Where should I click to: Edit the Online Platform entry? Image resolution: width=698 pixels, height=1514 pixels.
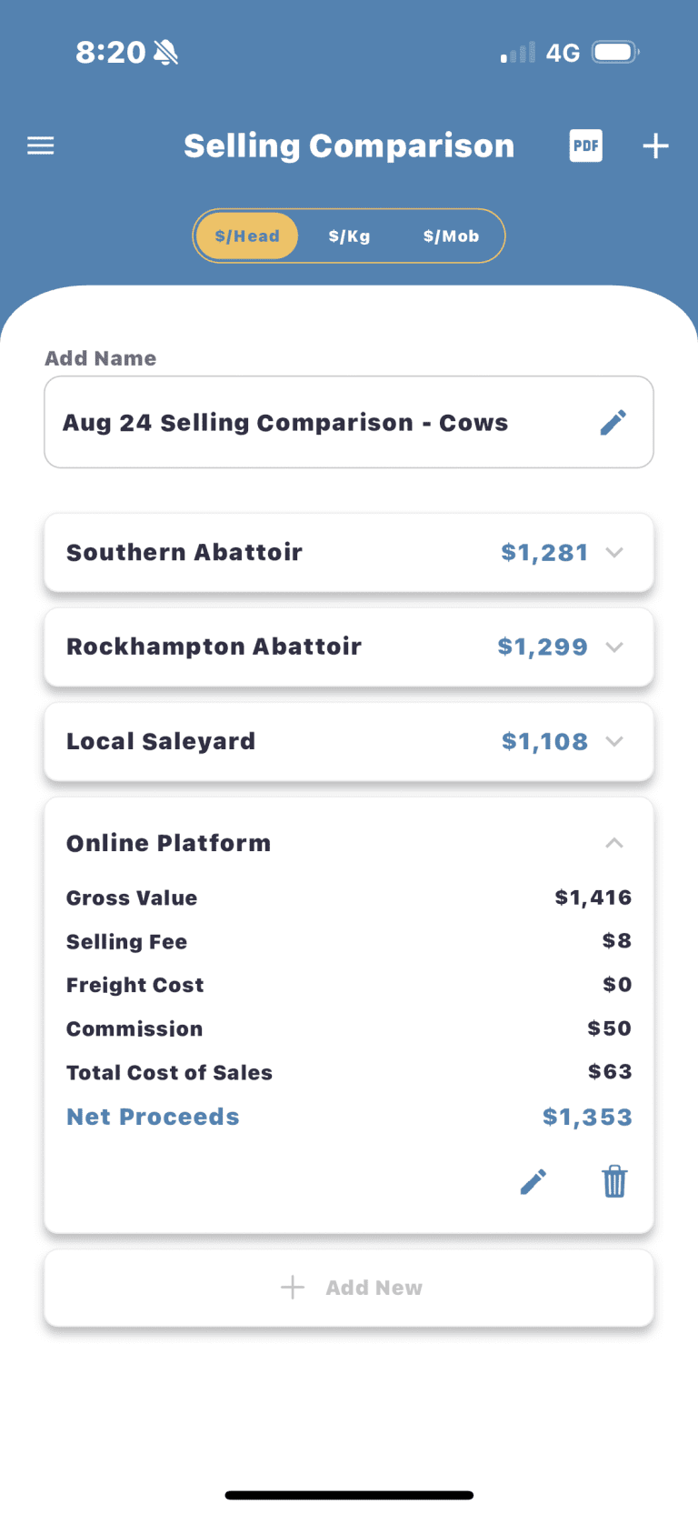533,1181
